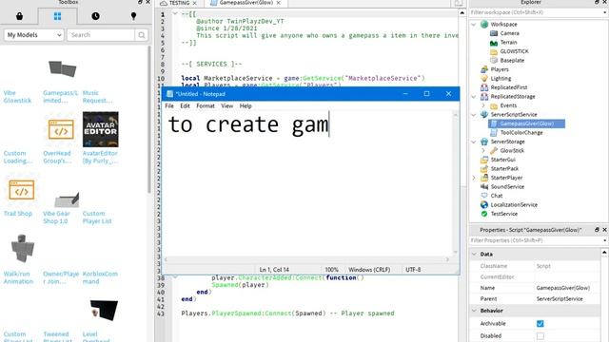Select the ReplicatedFirst service icon
The height and width of the screenshot is (342, 609).
click(x=484, y=87)
